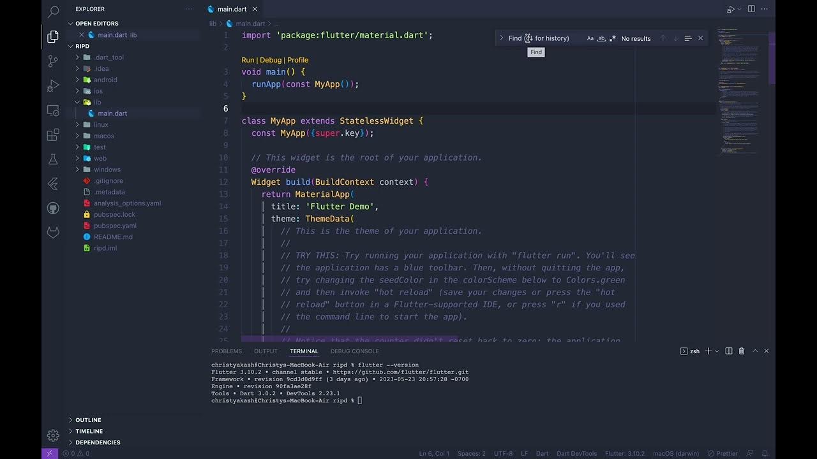The width and height of the screenshot is (817, 459).
Task: Click Find in Selection icon in find widget
Action: [x=687, y=38]
